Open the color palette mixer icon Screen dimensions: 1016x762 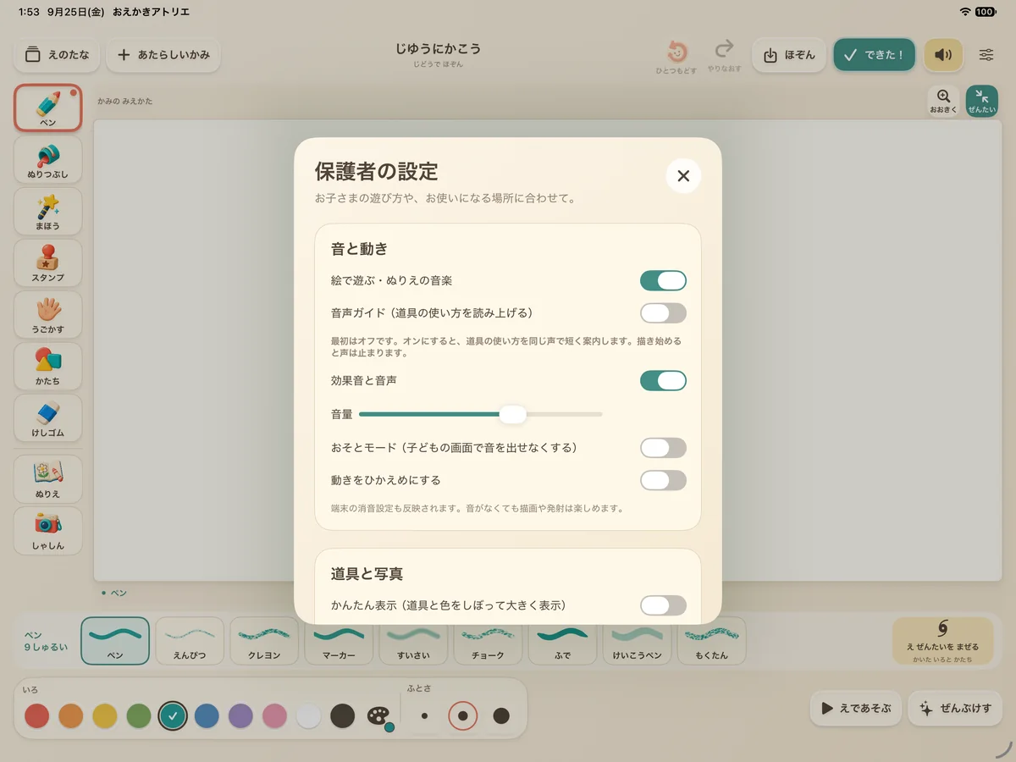point(378,717)
